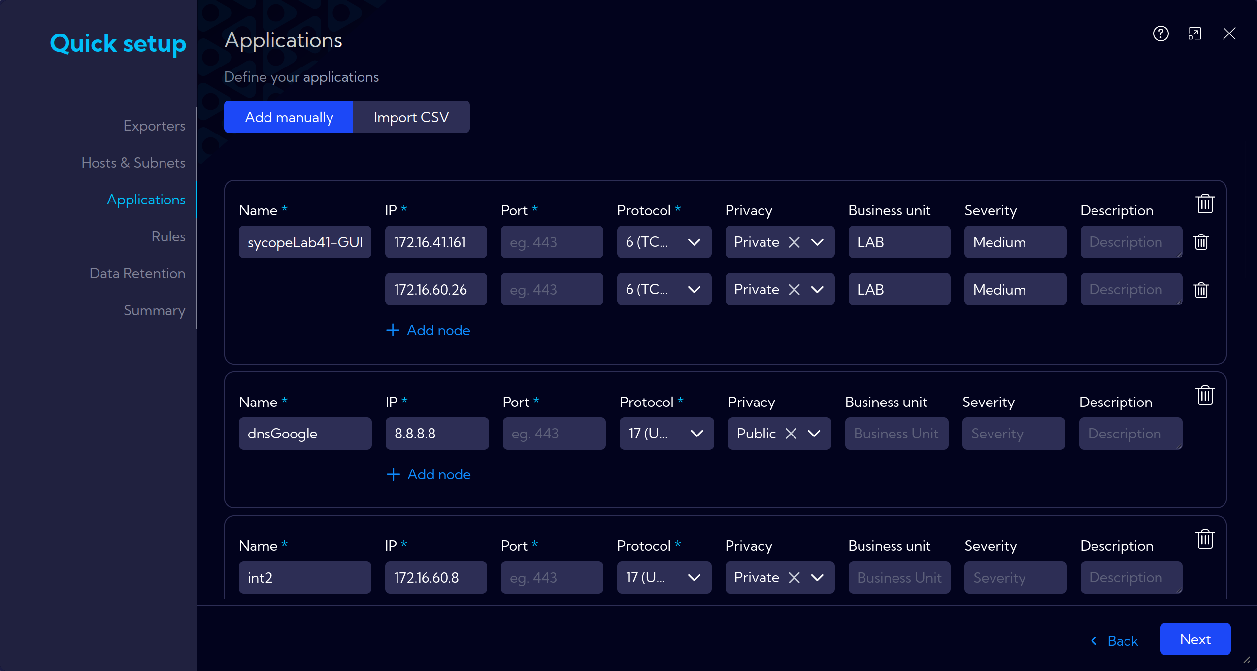Focus the Port field for dnsGoogle
Screen dimensions: 1257x671
click(x=554, y=434)
